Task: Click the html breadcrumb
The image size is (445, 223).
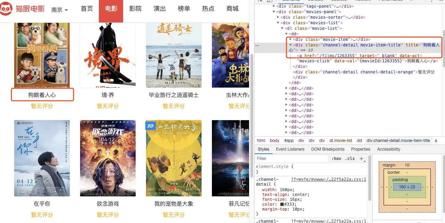Action: (261, 141)
